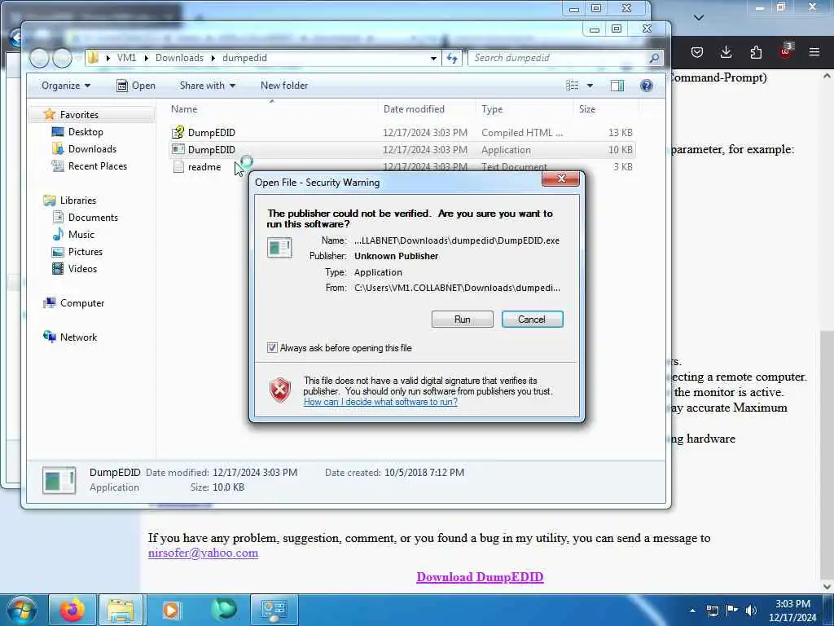Open 'How can I decide what software to run?' link

coord(380,402)
